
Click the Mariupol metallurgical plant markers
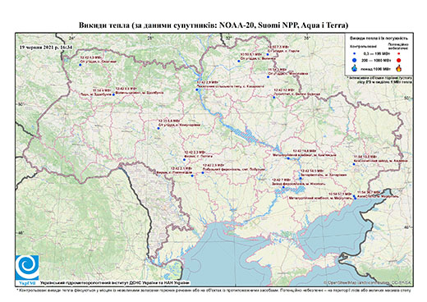355,197
